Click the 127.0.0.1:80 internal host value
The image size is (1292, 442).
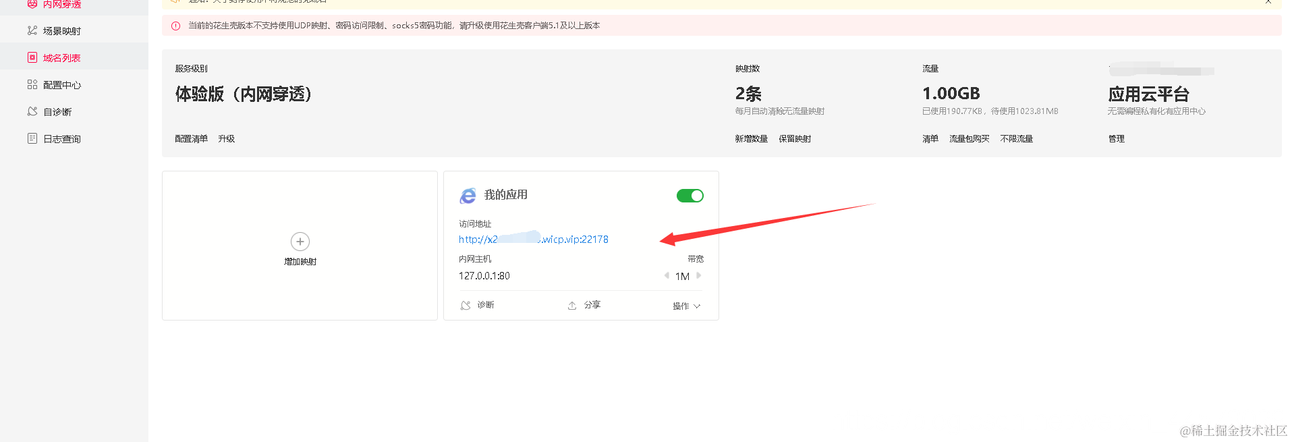(x=484, y=276)
